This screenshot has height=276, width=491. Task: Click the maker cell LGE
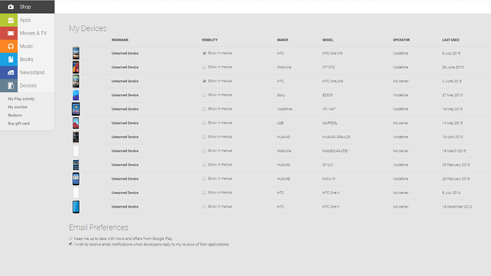coord(280,124)
